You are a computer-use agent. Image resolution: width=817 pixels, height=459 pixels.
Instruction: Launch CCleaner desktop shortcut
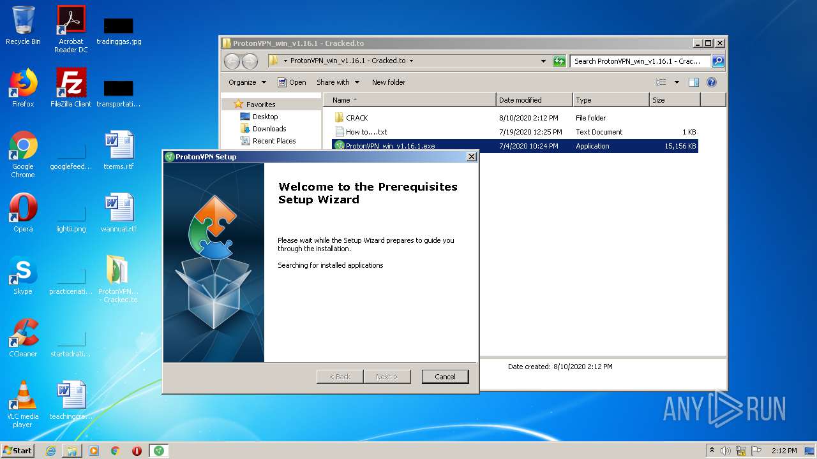tap(23, 338)
